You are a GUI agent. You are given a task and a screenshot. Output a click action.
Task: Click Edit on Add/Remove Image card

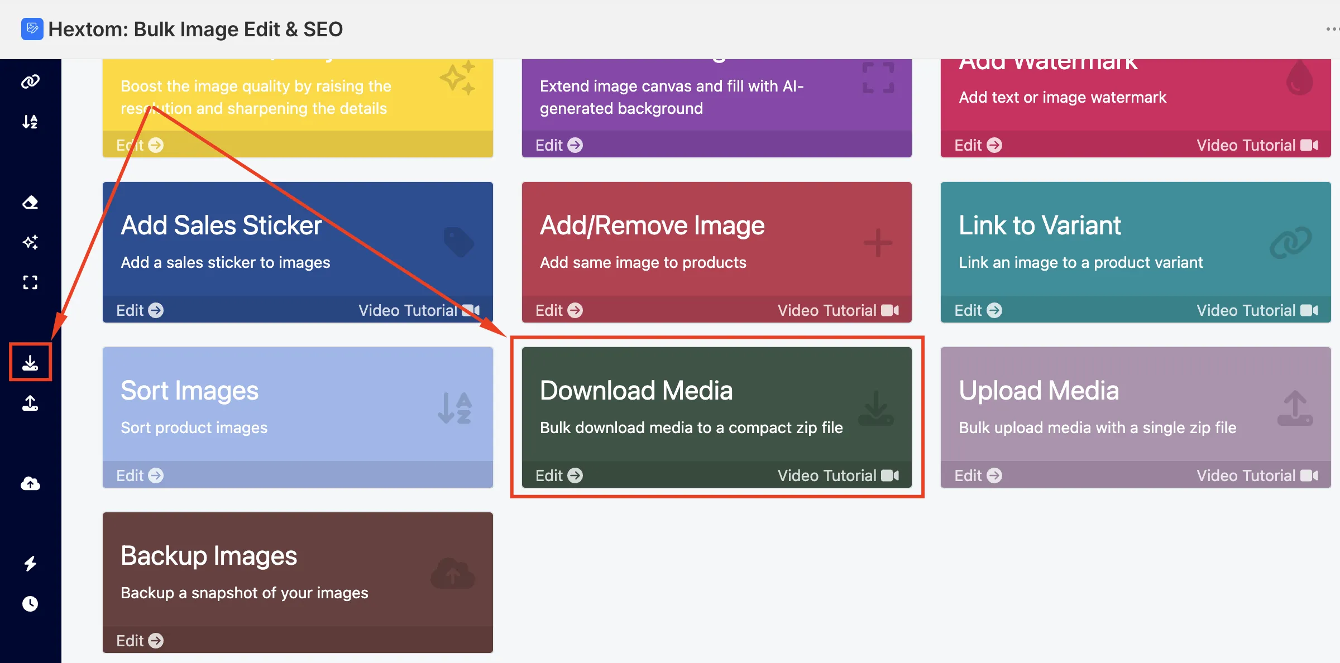coord(559,310)
